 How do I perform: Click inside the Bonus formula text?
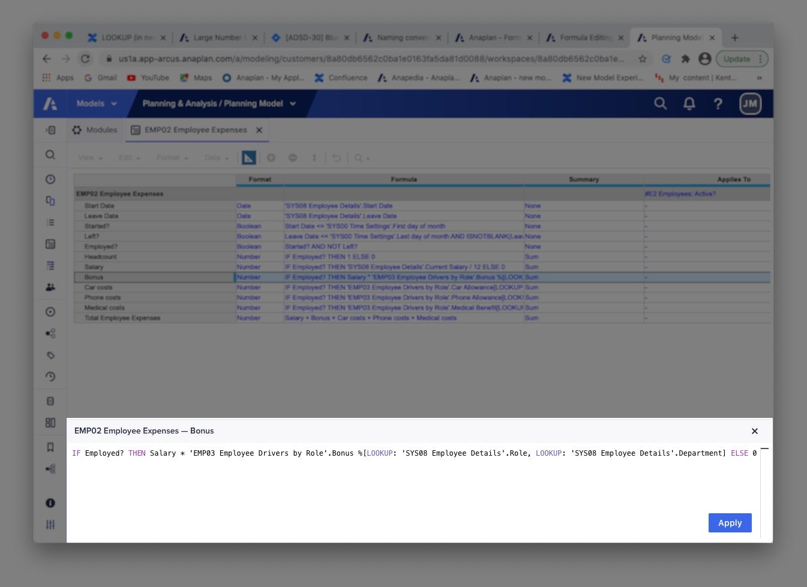414,453
